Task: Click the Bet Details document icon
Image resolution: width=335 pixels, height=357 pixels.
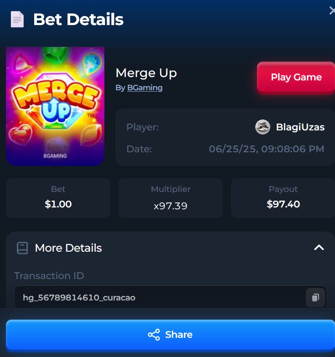Action: pos(17,19)
